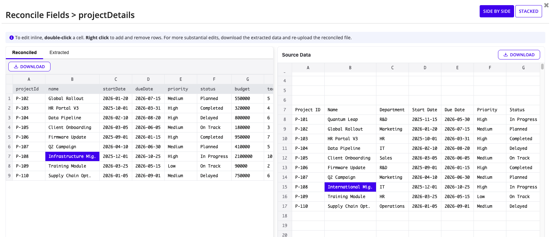The height and width of the screenshot is (237, 553).
Task: Click source start date '2025-11-15'
Action: click(x=425, y=119)
